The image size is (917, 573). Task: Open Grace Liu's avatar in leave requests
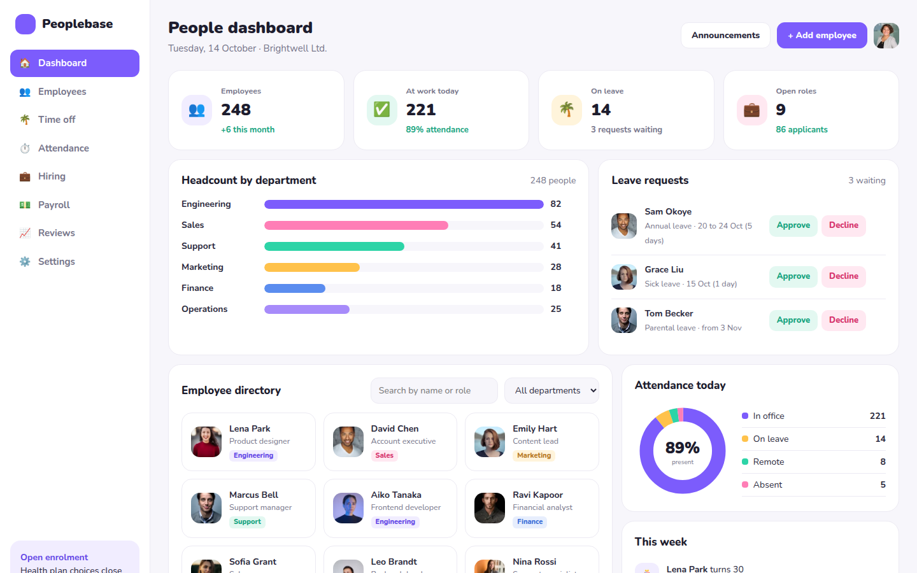coord(624,277)
